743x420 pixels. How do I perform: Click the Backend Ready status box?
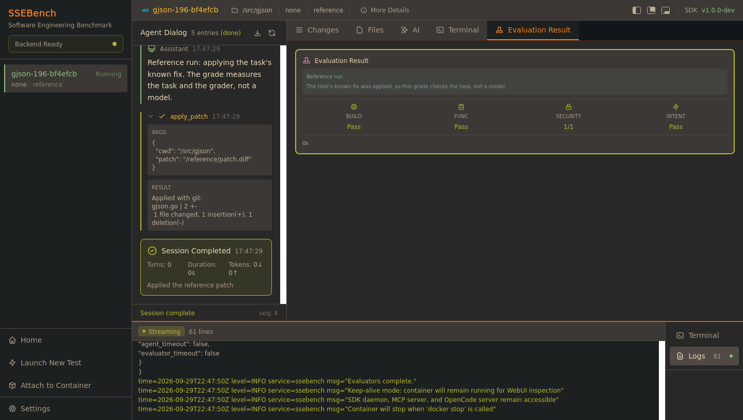(x=66, y=44)
